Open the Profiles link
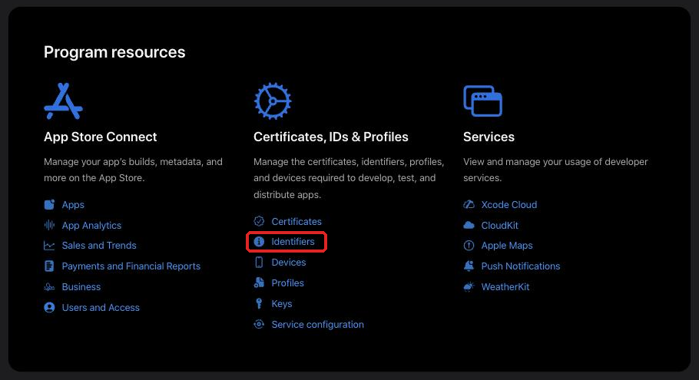This screenshot has height=380, width=699. tap(287, 283)
